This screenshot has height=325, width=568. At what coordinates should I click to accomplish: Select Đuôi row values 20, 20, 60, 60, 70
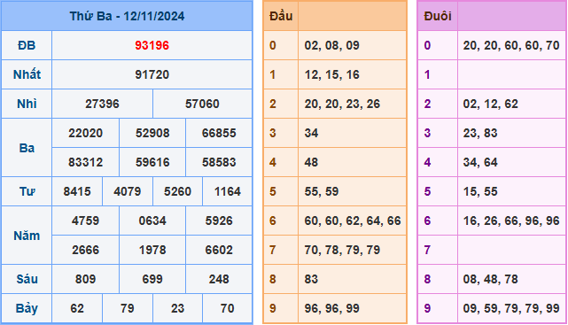point(511,45)
